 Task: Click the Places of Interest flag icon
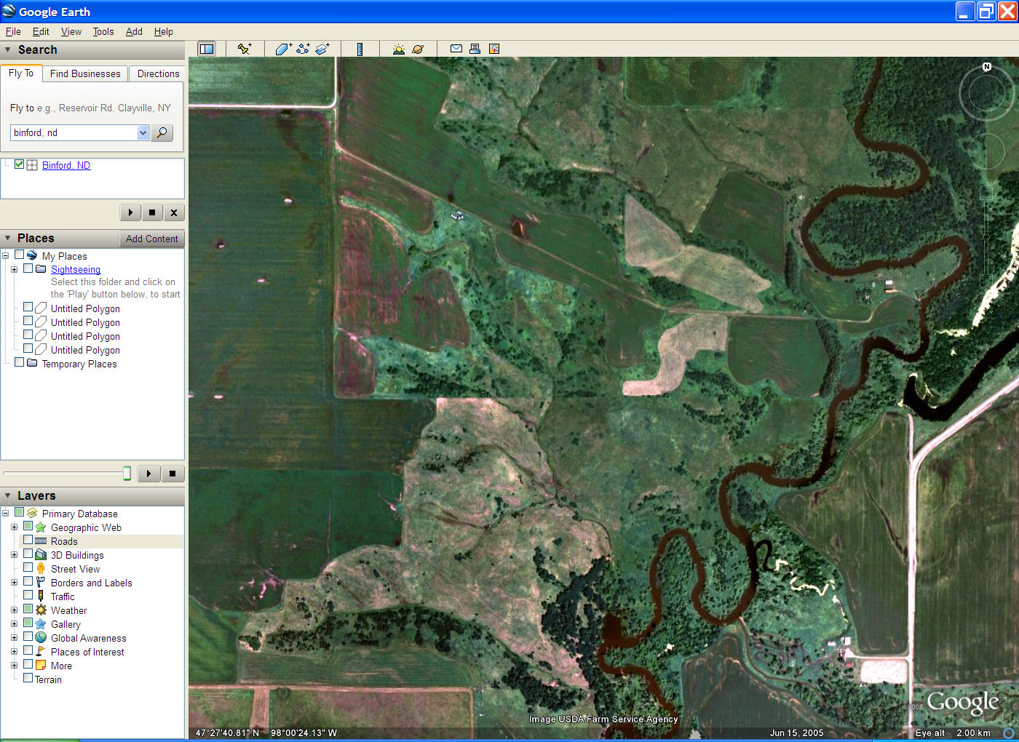pyautogui.click(x=41, y=652)
